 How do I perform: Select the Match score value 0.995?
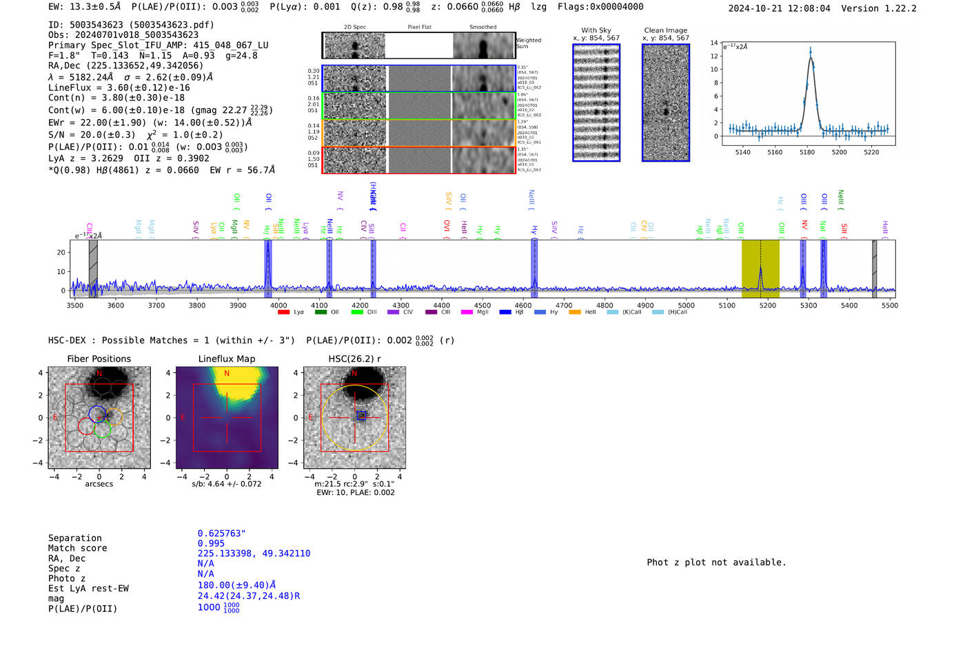tap(212, 544)
